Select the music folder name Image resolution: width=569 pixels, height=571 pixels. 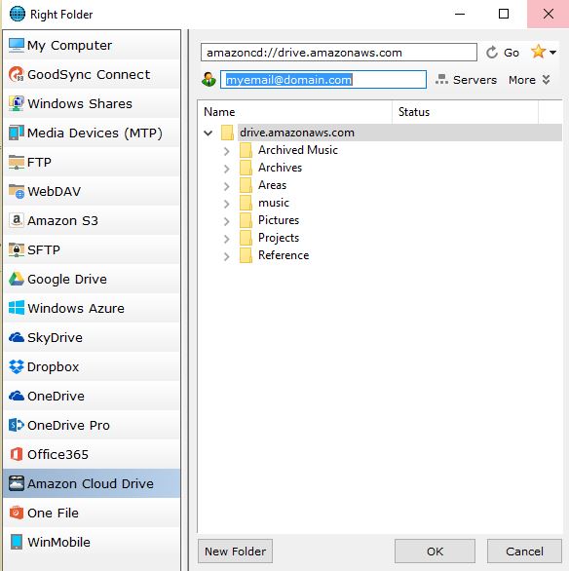pyautogui.click(x=274, y=203)
